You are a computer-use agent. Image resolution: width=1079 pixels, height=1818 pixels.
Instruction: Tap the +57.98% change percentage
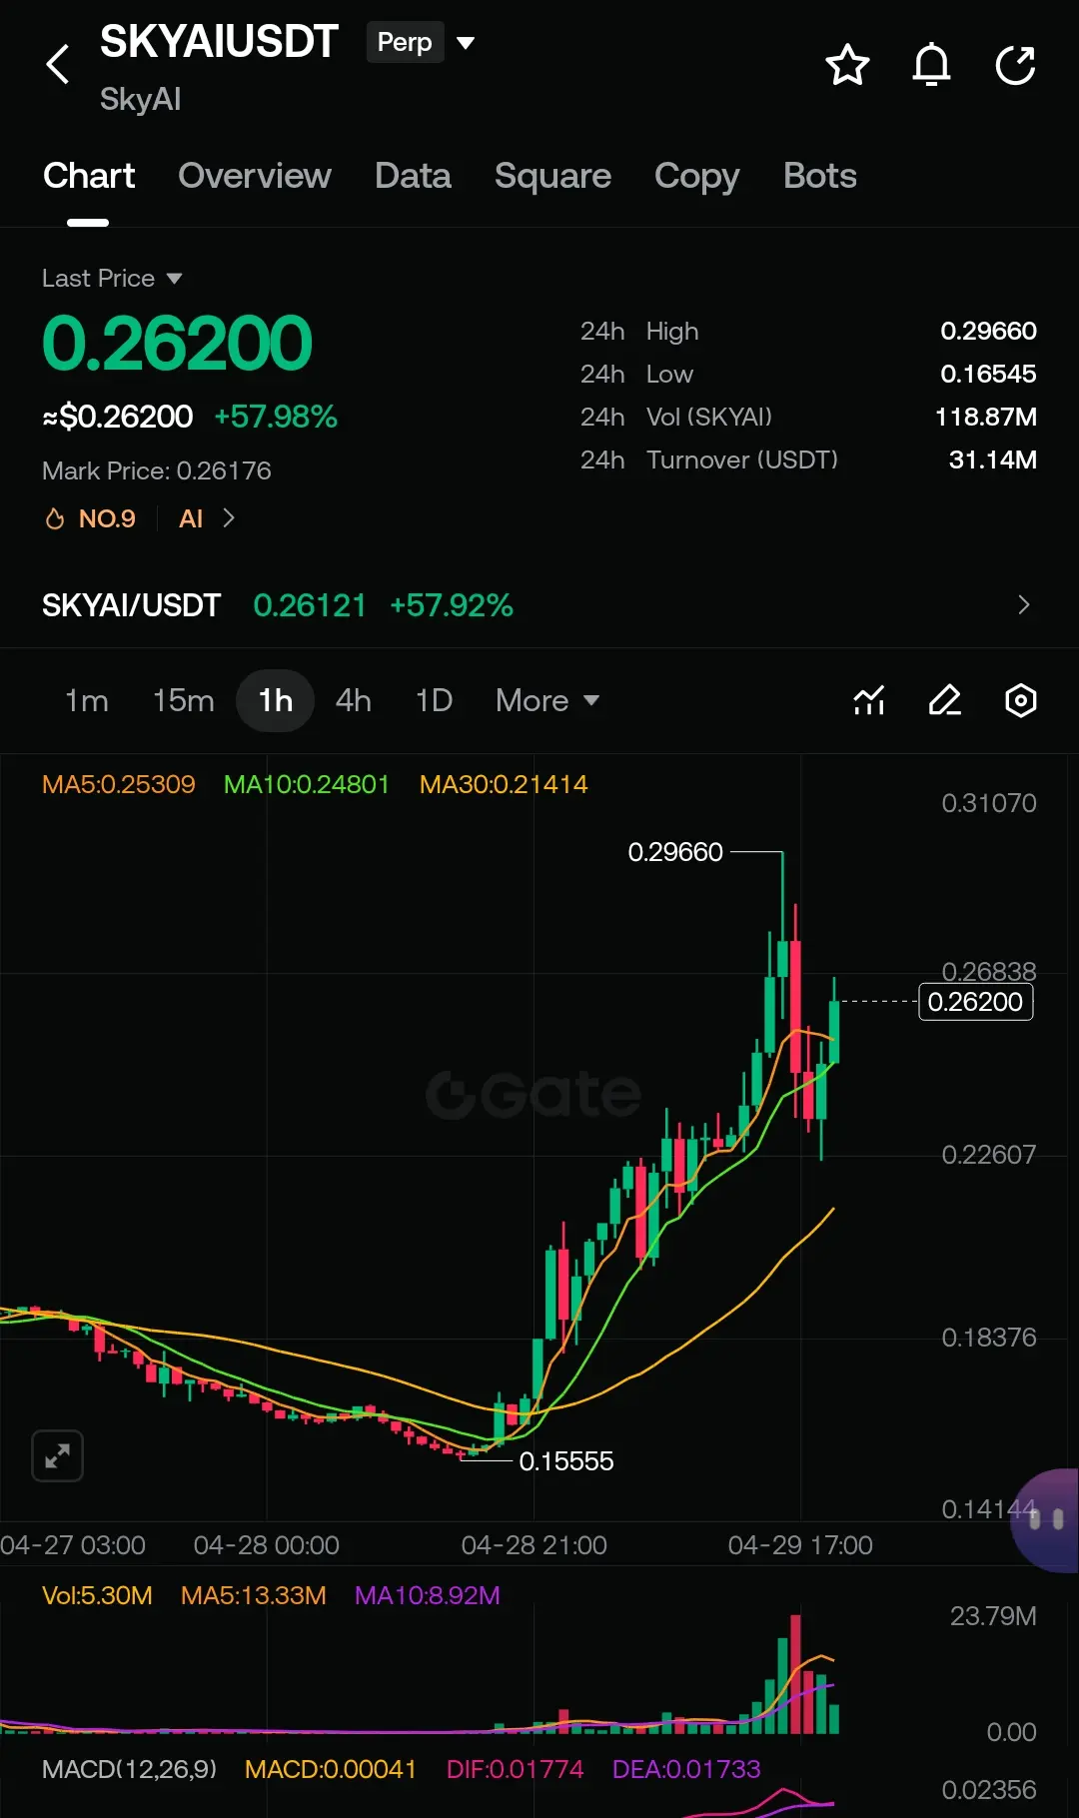[276, 417]
